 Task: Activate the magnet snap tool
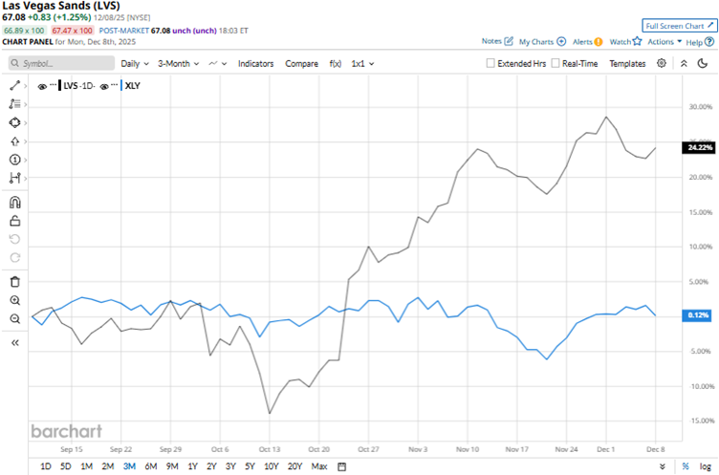[14, 203]
